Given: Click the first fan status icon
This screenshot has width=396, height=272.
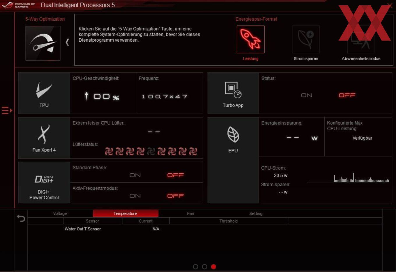Looking at the screenshot, I should pos(109,151).
